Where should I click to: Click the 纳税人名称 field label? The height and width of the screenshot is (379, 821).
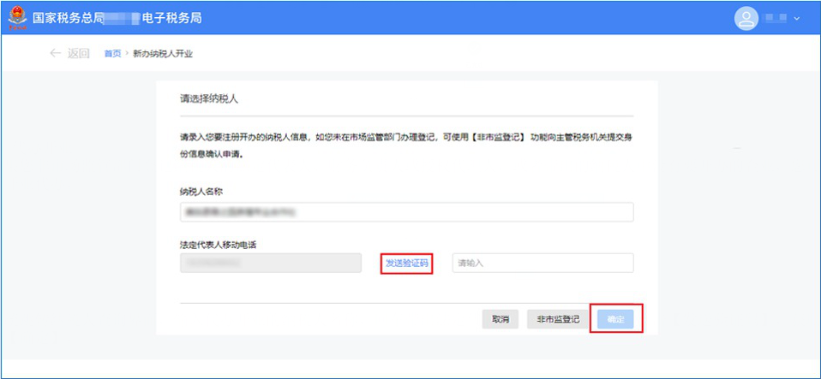(201, 190)
